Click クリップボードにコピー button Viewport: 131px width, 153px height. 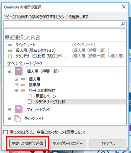(x=68, y=143)
